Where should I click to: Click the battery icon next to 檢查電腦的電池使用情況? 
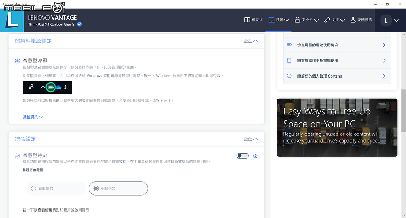(x=289, y=45)
